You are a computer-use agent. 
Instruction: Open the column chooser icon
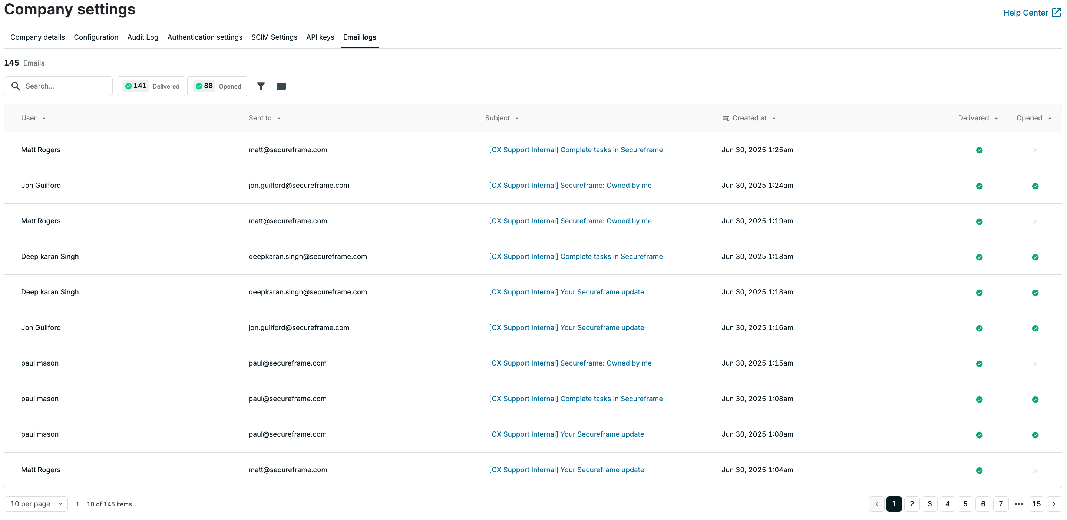pos(281,86)
